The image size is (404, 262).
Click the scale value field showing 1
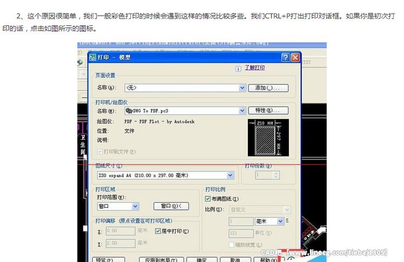point(241,221)
